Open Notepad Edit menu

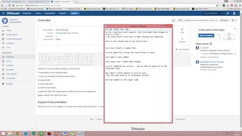[111, 29]
